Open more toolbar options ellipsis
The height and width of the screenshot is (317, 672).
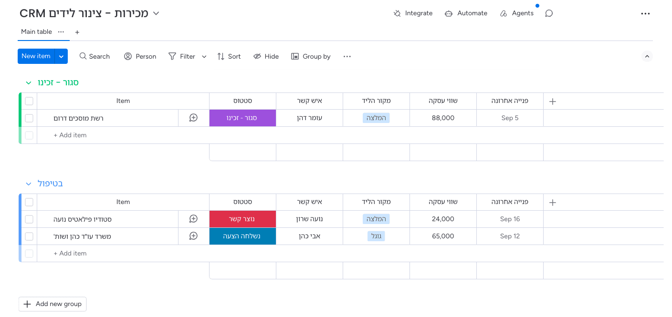tap(347, 56)
